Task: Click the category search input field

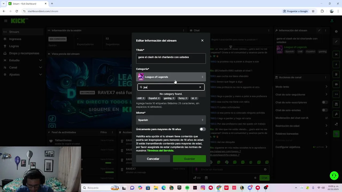Action: pos(171,87)
